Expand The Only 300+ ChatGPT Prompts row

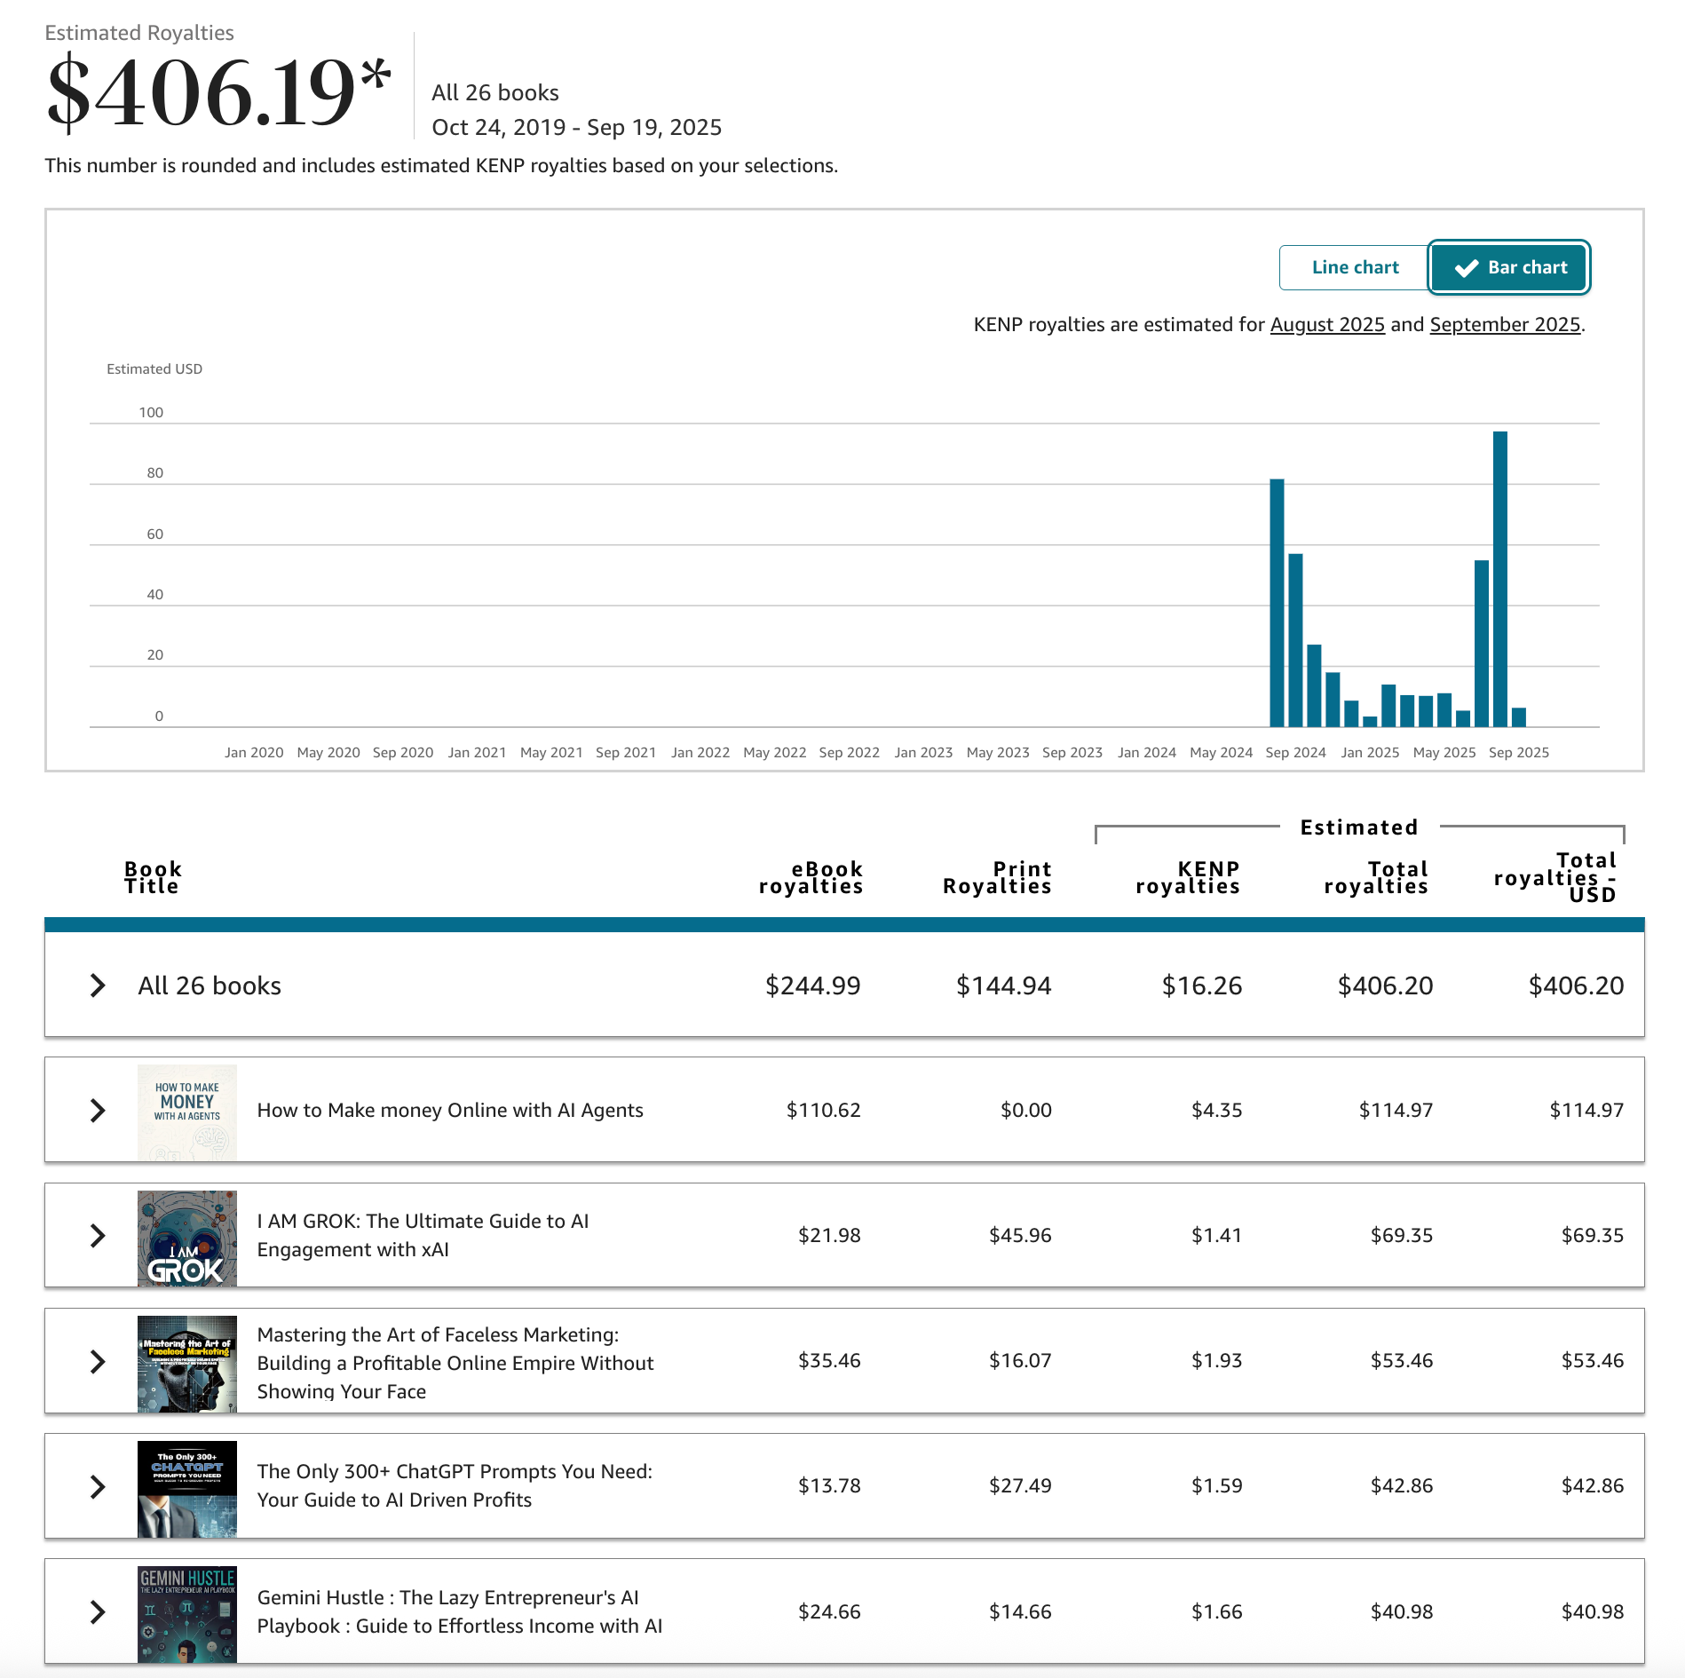pos(98,1486)
